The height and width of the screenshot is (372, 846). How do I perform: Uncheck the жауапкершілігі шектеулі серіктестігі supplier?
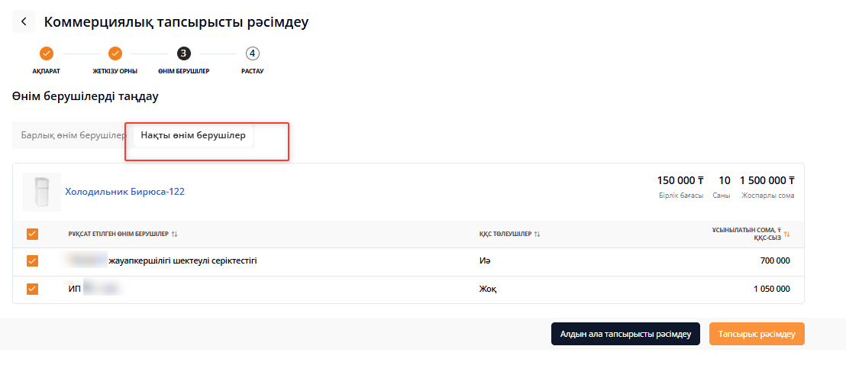tap(32, 261)
